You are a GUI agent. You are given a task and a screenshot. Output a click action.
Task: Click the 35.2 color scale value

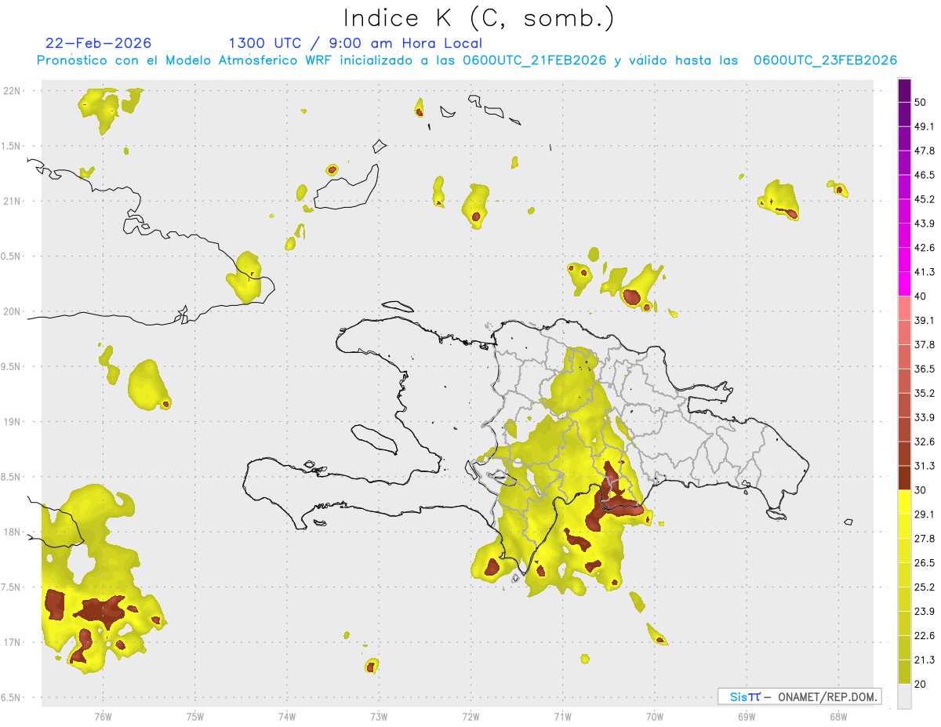[925, 394]
